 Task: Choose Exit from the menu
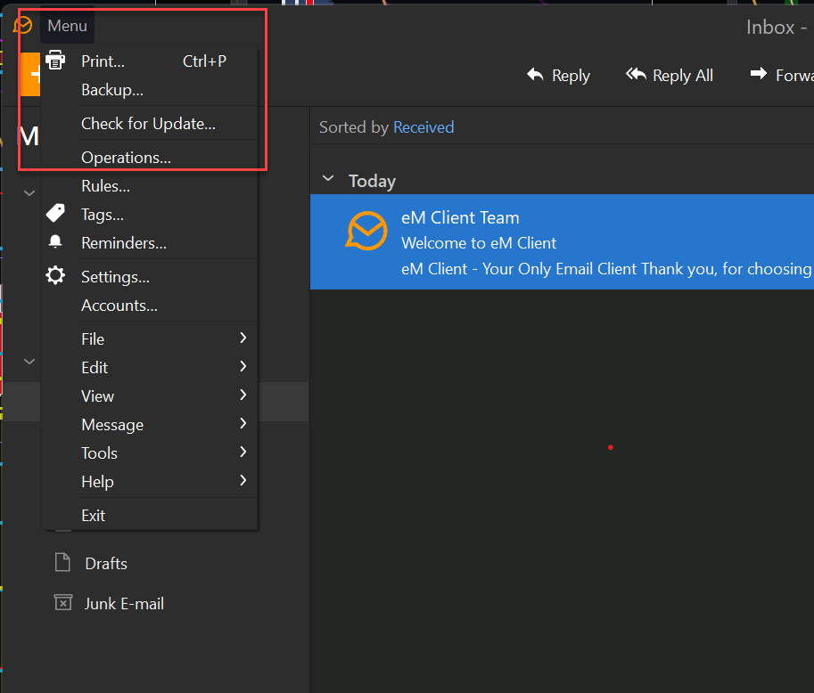click(149, 516)
